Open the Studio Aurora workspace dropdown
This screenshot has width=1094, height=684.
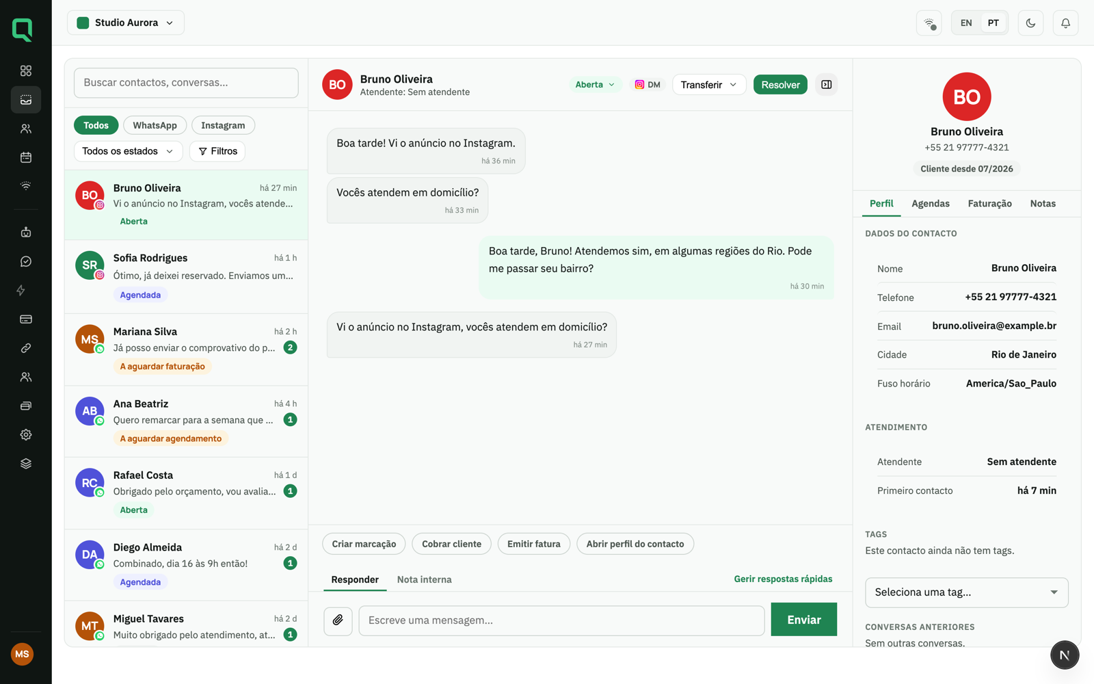[x=126, y=23]
